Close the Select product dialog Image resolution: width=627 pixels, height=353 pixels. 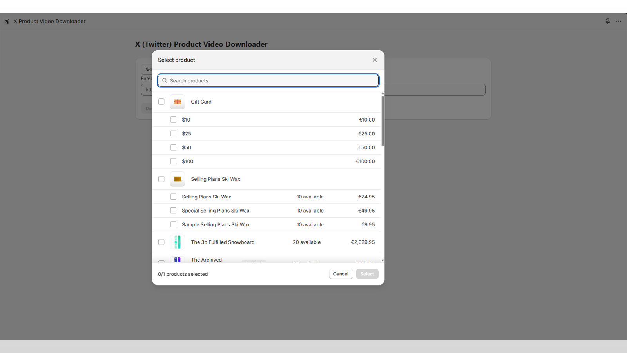coord(375,60)
